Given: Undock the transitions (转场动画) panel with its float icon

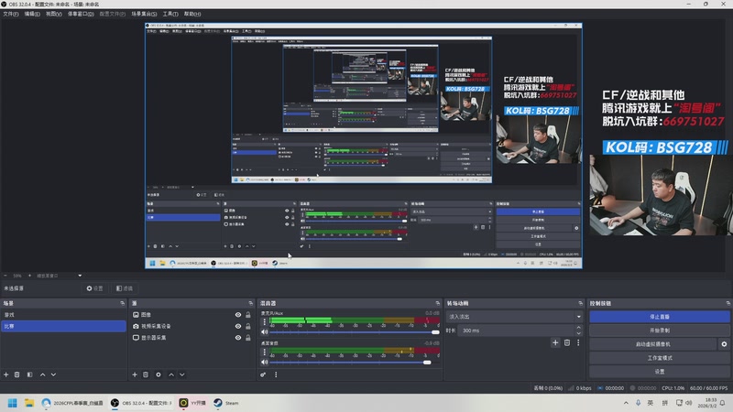Looking at the screenshot, I should point(581,303).
